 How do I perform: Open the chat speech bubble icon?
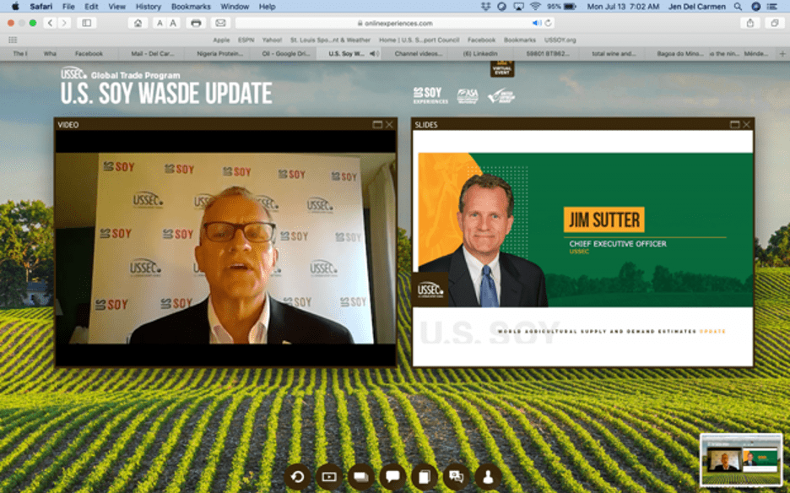[x=392, y=477]
